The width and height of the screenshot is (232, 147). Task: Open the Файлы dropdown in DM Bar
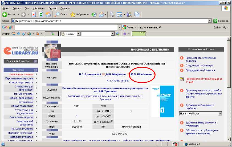coord(78,34)
